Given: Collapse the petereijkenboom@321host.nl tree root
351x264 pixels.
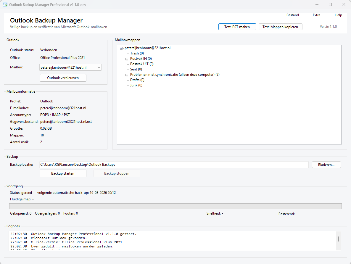Looking at the screenshot, I should tap(121, 48).
